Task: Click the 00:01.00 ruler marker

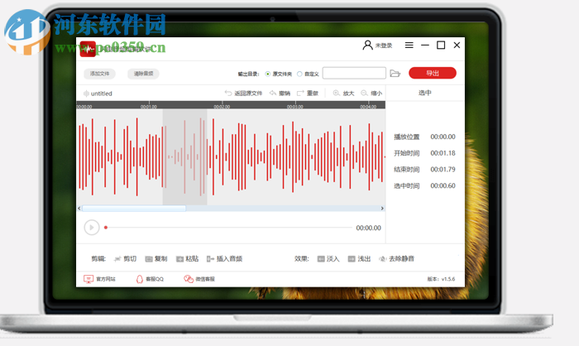Action: coord(148,107)
